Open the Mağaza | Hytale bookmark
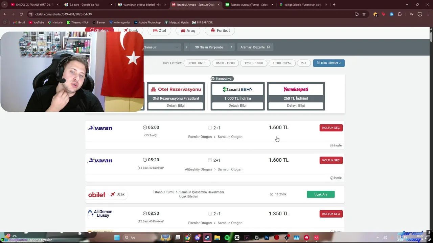The width and height of the screenshot is (433, 243). 177,23
